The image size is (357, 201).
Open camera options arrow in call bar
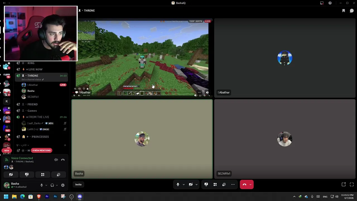tap(196, 185)
